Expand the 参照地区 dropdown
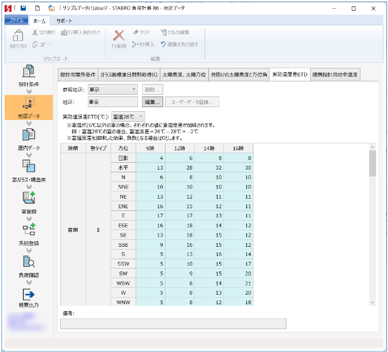 click(x=113, y=90)
